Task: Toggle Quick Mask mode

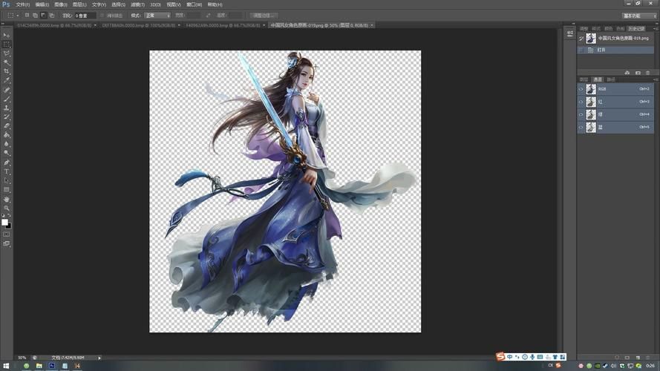Action: click(7, 234)
